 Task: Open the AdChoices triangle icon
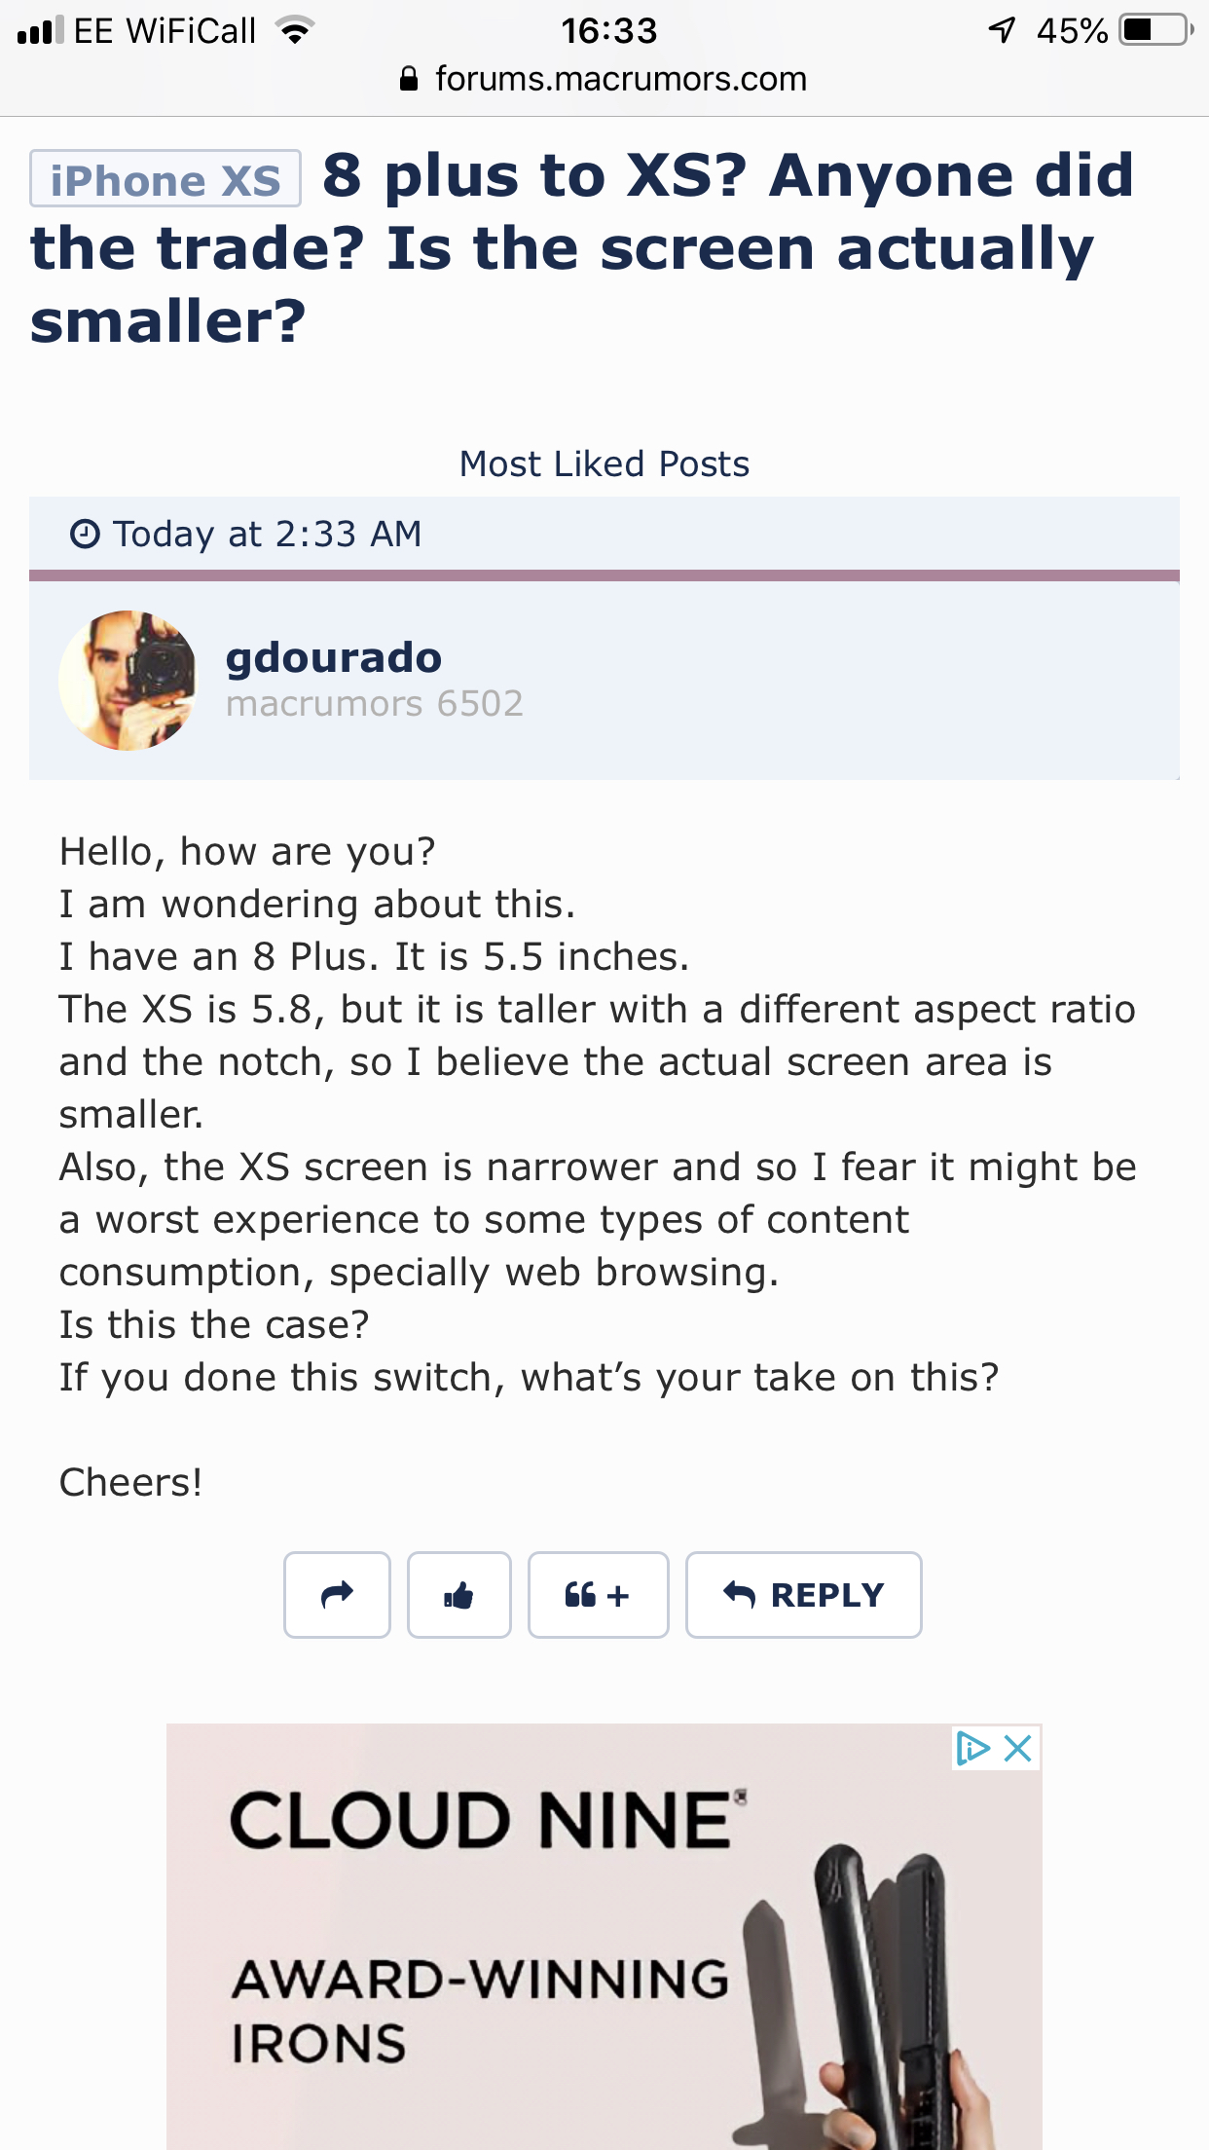(972, 1749)
